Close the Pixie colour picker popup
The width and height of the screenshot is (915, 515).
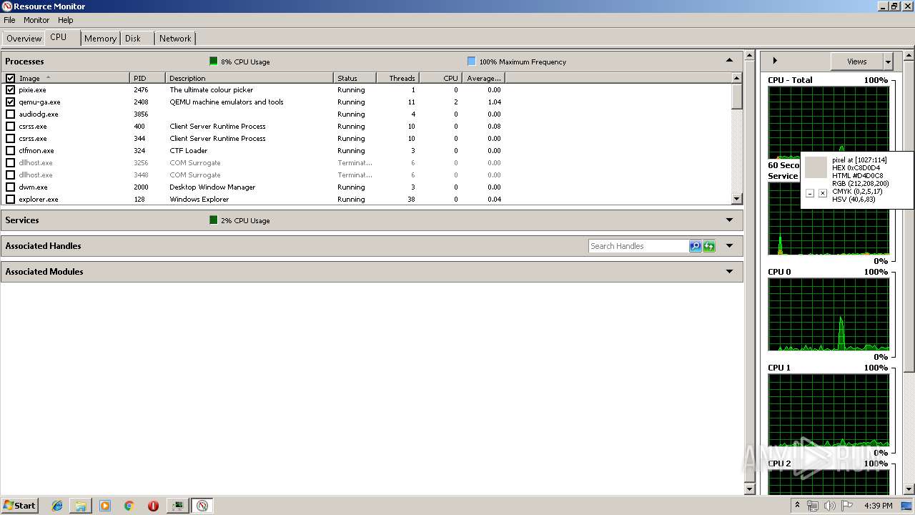(x=823, y=193)
